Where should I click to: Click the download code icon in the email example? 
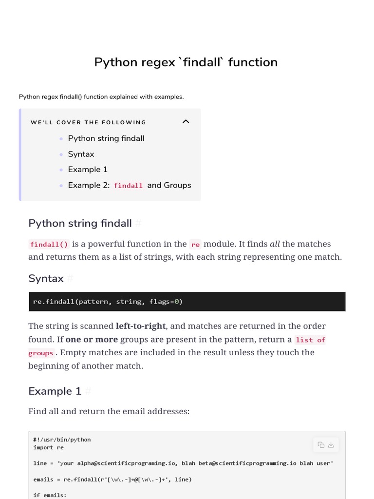pos(331,444)
